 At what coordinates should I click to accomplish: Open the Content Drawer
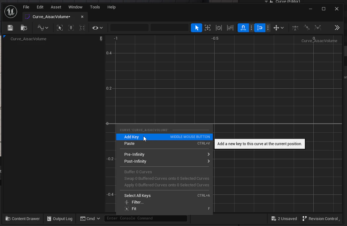click(x=22, y=219)
